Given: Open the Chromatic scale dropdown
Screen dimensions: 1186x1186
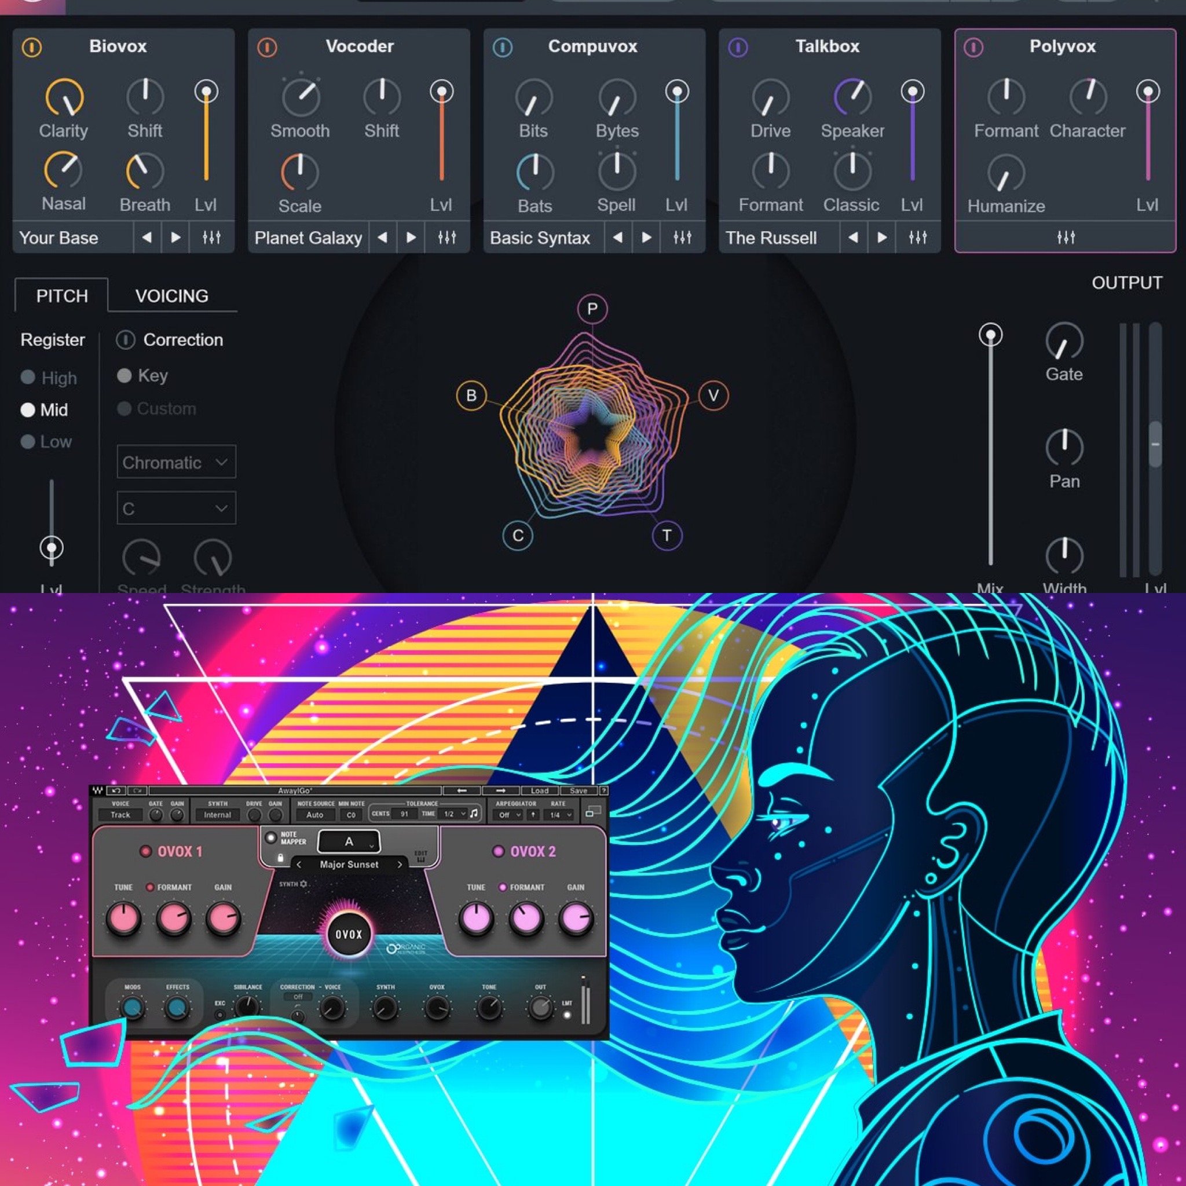Looking at the screenshot, I should (x=176, y=462).
